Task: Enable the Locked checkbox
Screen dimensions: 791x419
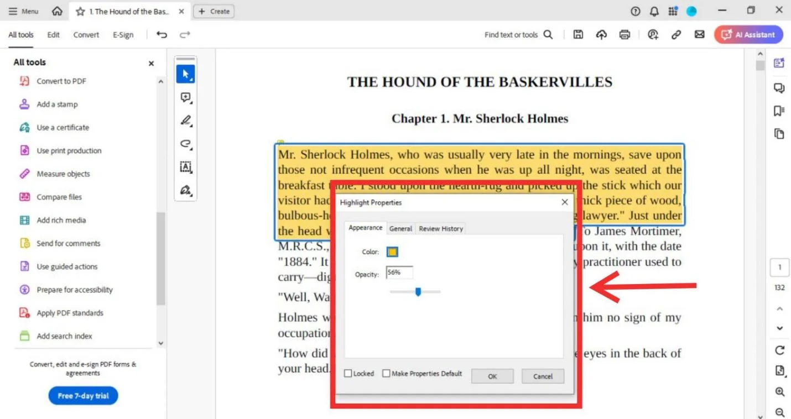Action: (x=348, y=374)
